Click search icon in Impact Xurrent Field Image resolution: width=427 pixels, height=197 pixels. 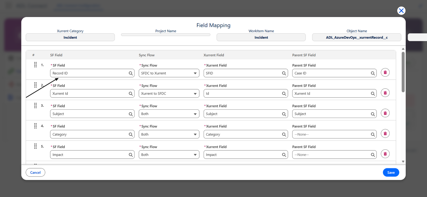(x=284, y=155)
